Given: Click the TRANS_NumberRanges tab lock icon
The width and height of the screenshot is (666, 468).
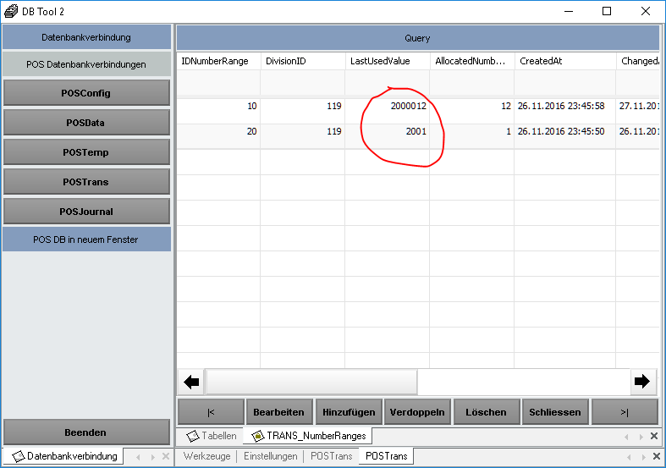Looking at the screenshot, I should pos(258,436).
